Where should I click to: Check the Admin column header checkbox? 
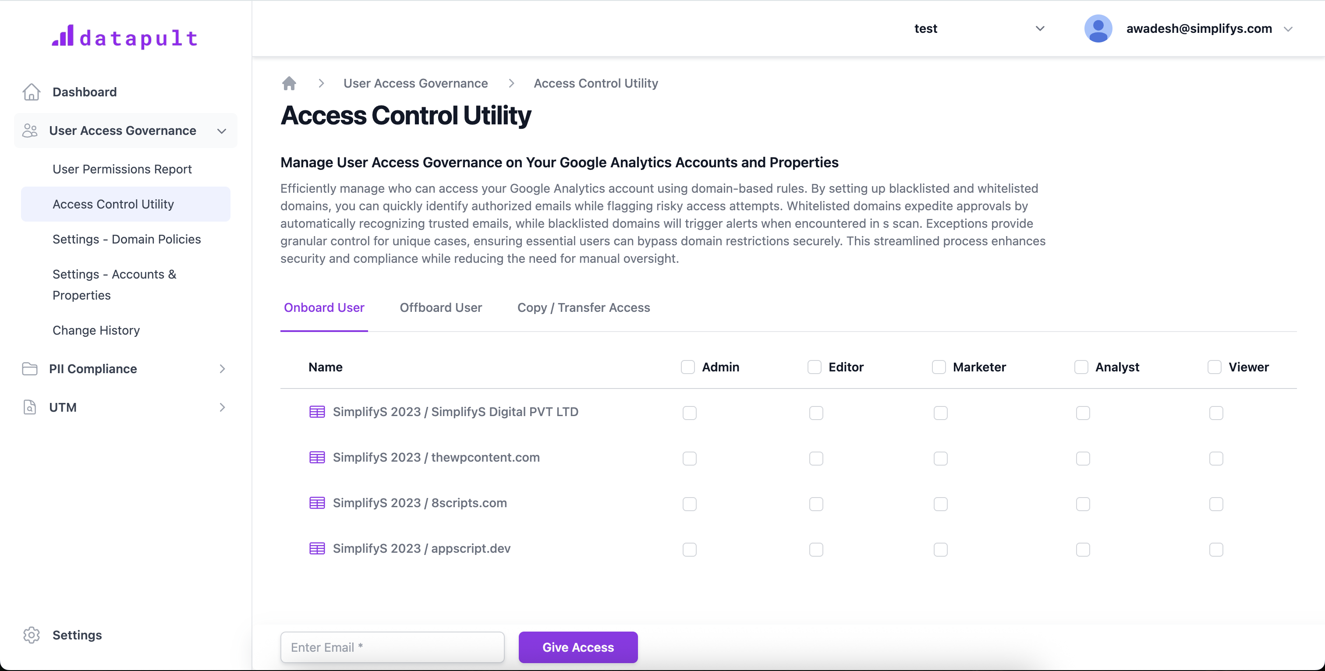[x=688, y=367]
